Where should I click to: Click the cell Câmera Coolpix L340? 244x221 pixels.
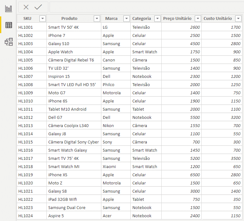[x=74, y=126]
